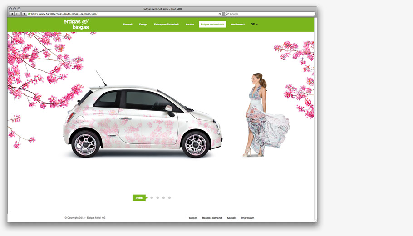Go back using the browser back arrow
This screenshot has height=236, width=413.
12,14
